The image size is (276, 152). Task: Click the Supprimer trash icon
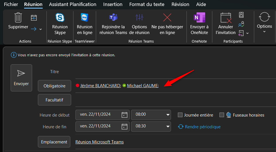[x=18, y=18]
